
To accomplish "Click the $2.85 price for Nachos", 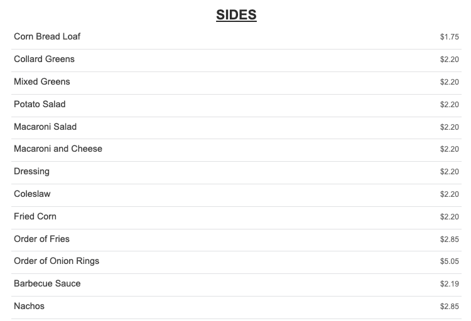I will coord(450,307).
